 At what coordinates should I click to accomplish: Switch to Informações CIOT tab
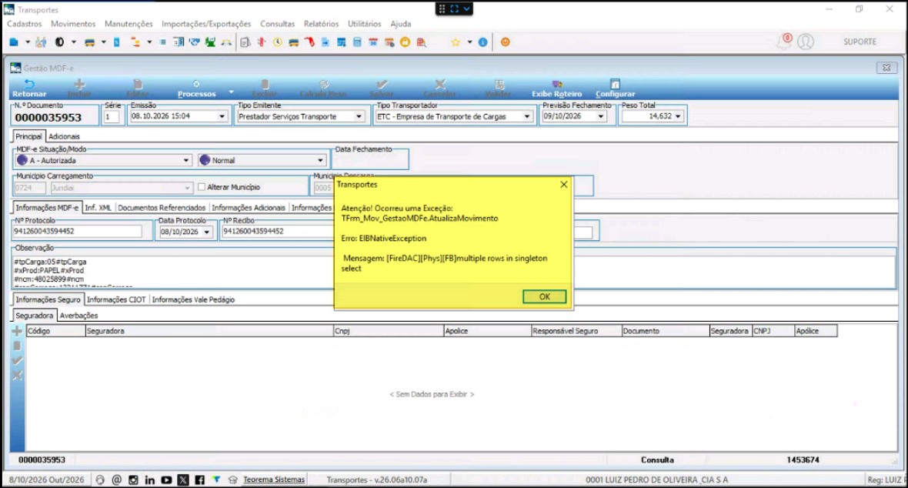(x=116, y=299)
